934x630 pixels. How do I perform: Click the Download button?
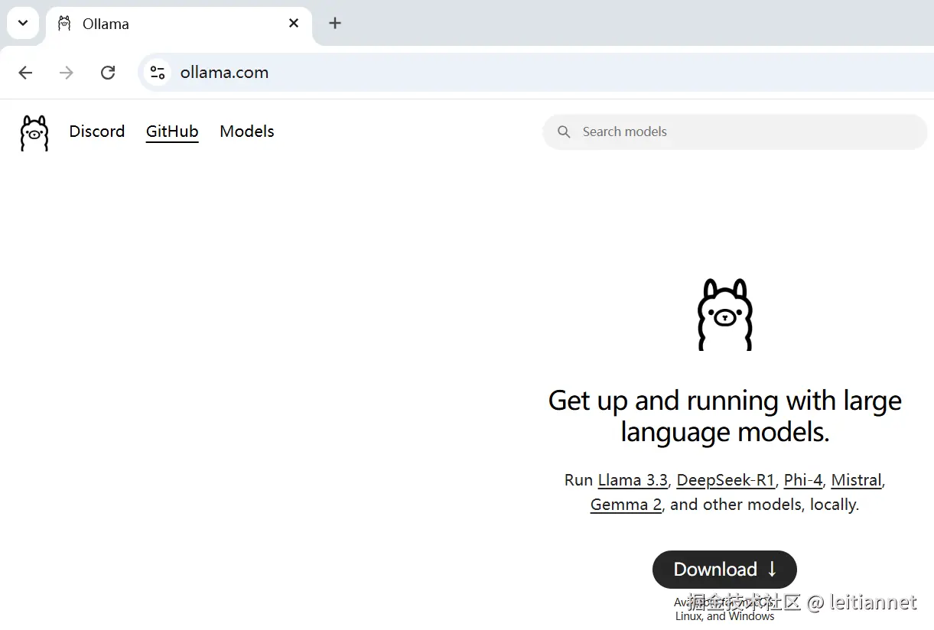(724, 570)
